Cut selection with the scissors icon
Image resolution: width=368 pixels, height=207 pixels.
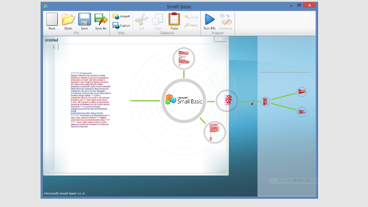141,21
